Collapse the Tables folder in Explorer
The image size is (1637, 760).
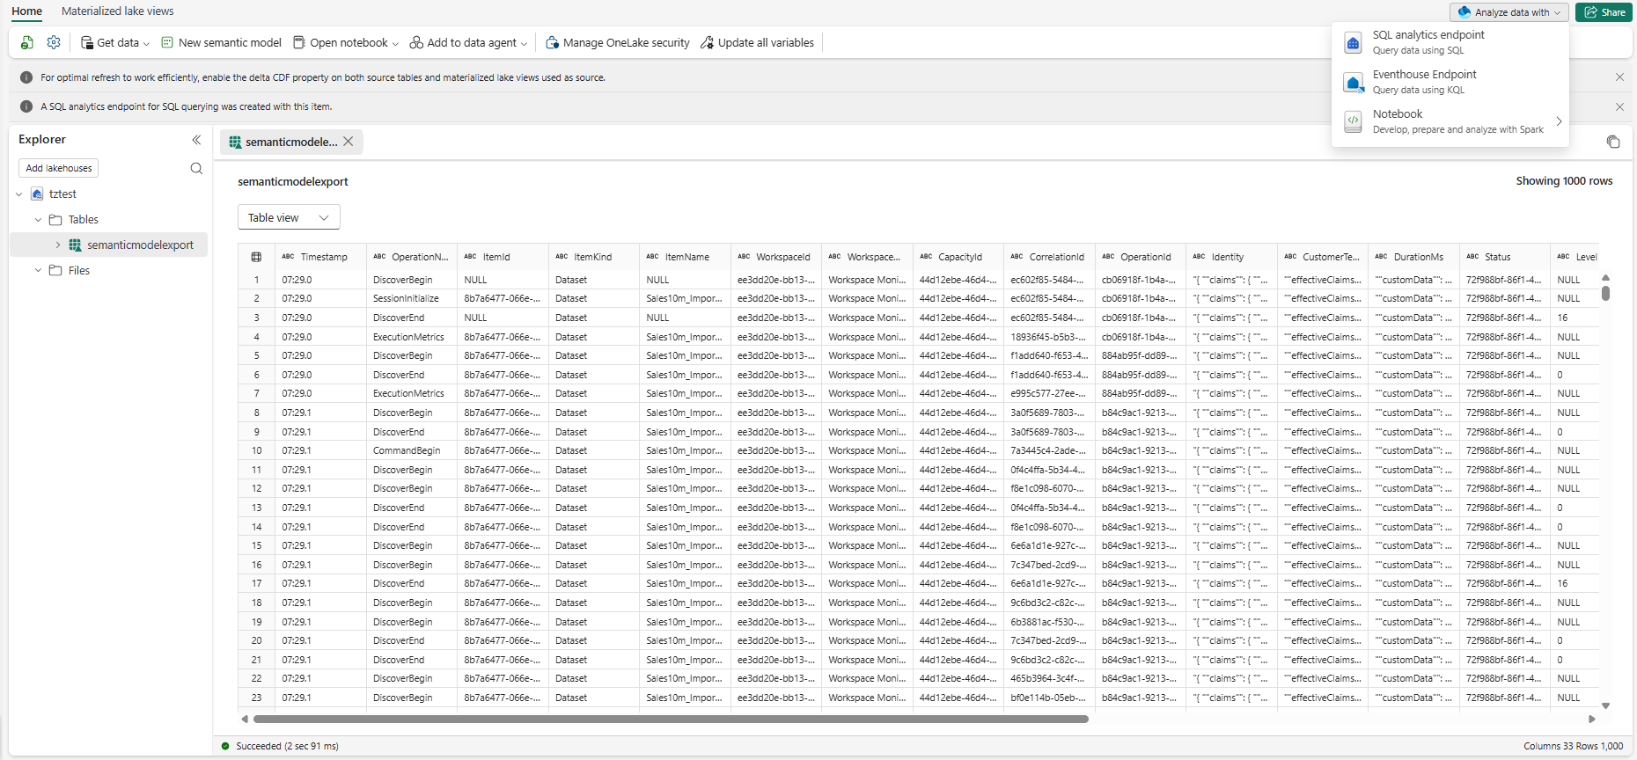[38, 220]
